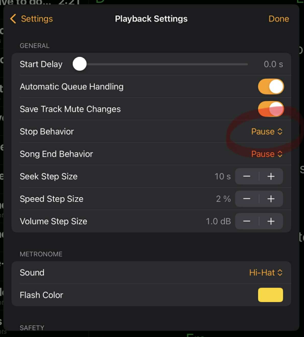
Task: Click the Settings back link text
Action: click(37, 19)
